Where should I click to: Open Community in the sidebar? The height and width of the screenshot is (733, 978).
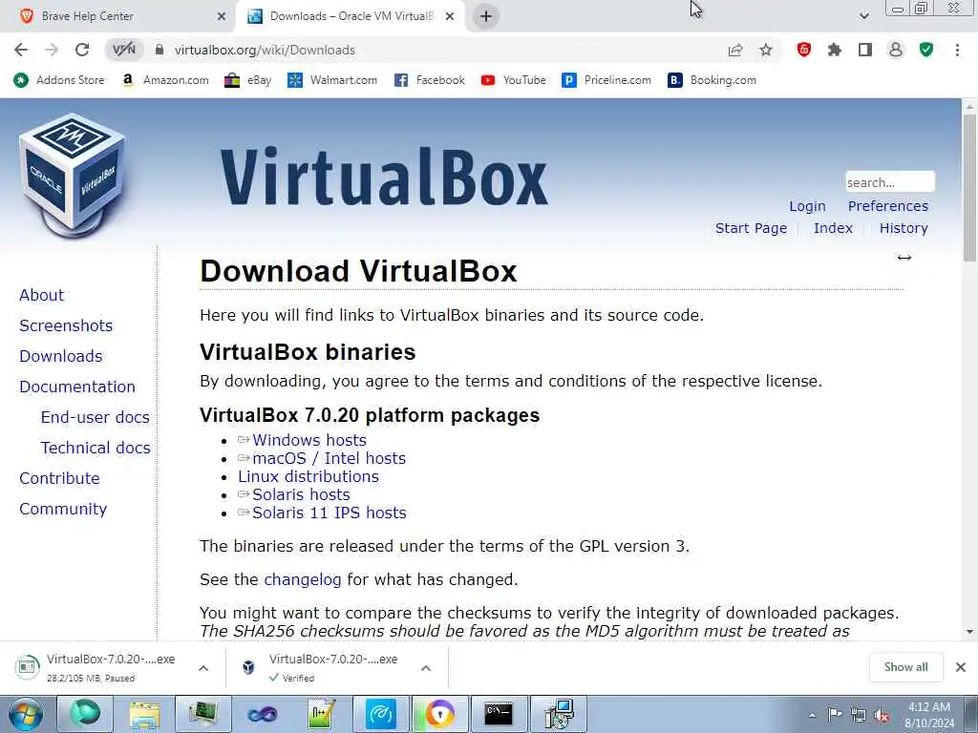[x=63, y=509]
